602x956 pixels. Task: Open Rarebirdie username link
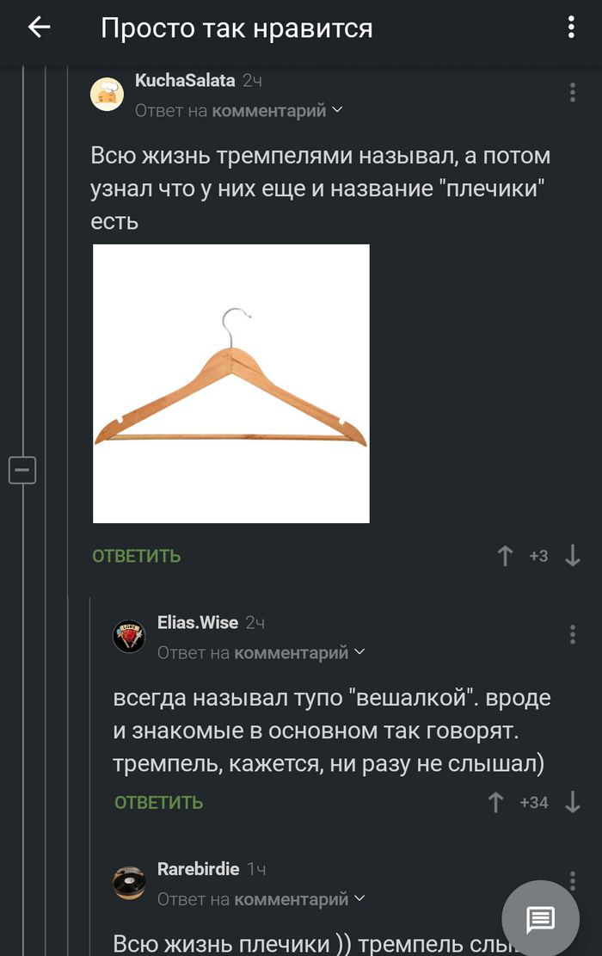[198, 869]
